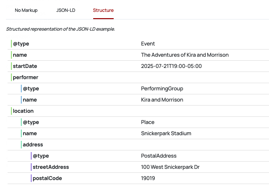Viewport: 269px width, 185px height.
Task: Click the performer property row
Action: coord(25,77)
